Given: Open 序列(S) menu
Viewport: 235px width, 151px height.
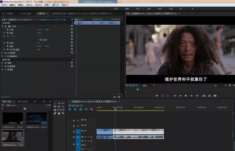Looking at the screenshot, I should [29, 5].
